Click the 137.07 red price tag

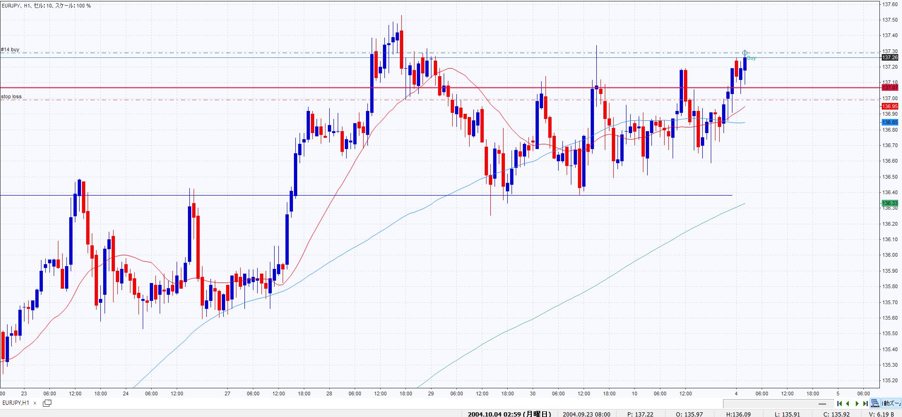click(x=889, y=87)
